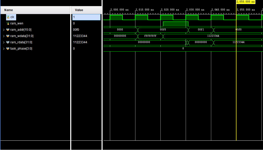
Task: Expand the task_phase[3:0] bus
Action: pyautogui.click(x=3, y=48)
